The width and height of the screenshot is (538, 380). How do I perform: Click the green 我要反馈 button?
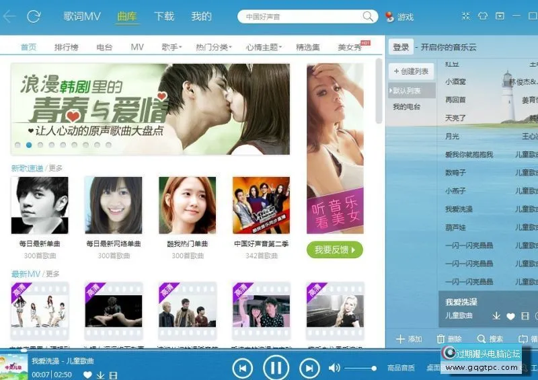coord(335,250)
